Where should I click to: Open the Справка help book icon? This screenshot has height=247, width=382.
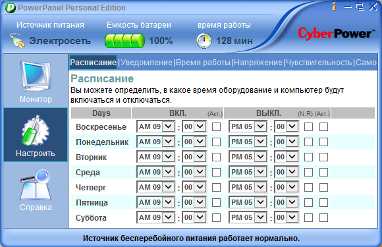tap(36, 184)
